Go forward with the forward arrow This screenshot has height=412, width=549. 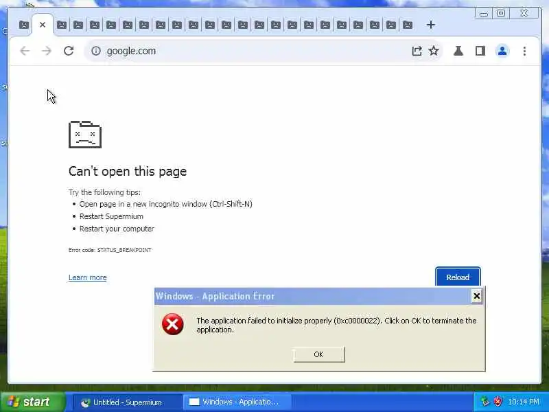(46, 51)
